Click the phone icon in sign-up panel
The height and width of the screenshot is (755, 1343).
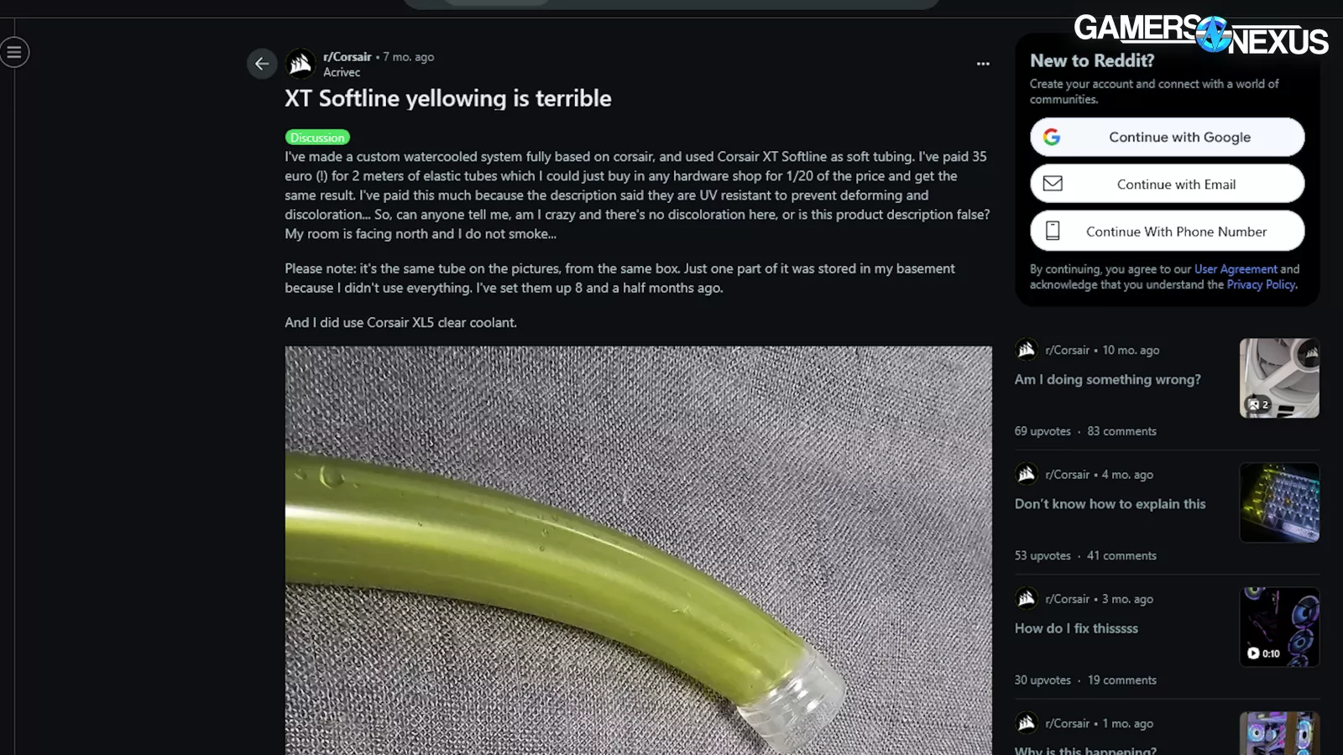(1053, 231)
